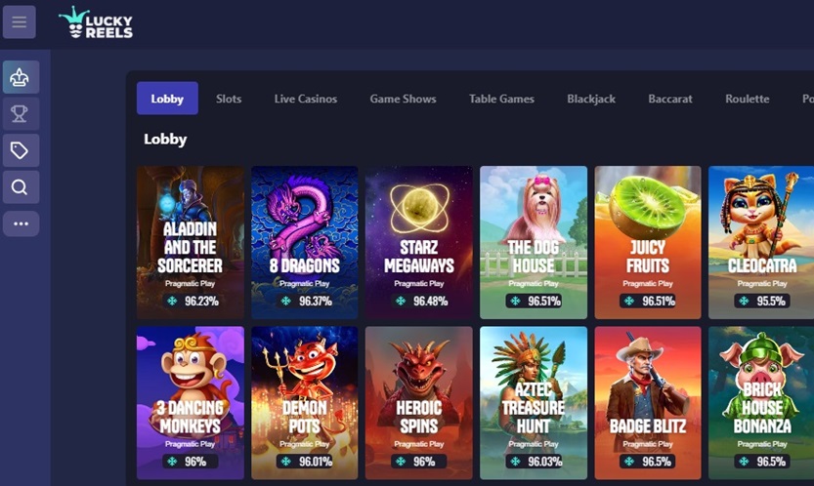Launch the Starz Megaways game tile
Image resolution: width=814 pixels, height=486 pixels.
(x=419, y=242)
